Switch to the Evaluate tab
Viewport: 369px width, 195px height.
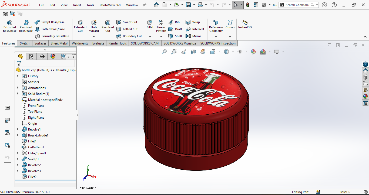tap(98, 43)
